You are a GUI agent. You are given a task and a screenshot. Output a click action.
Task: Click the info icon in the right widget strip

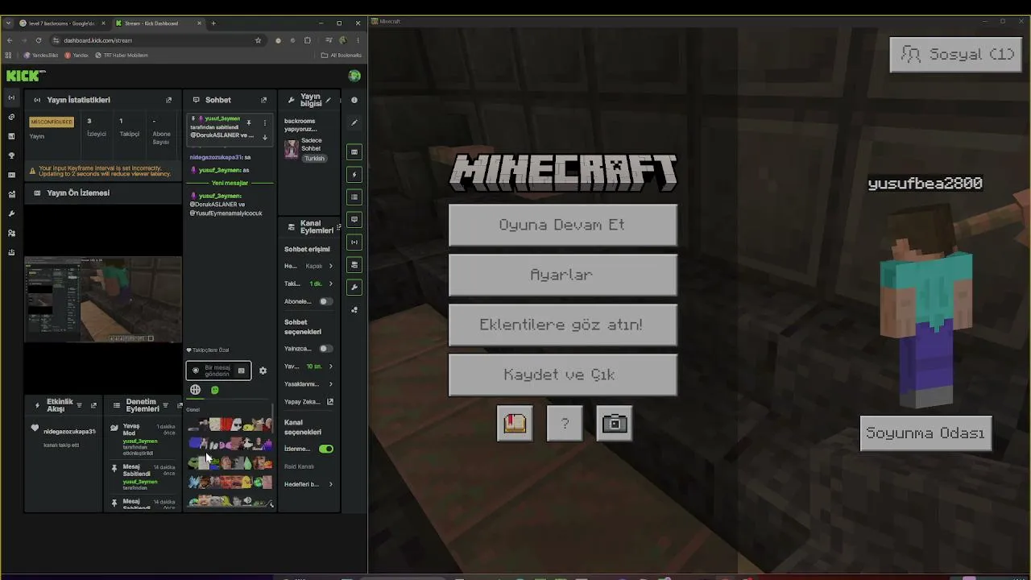(354, 100)
